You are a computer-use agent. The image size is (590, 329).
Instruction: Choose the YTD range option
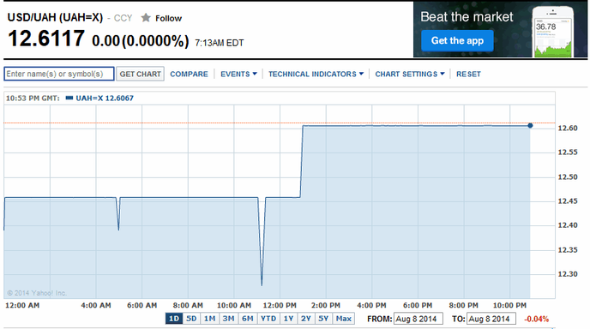(x=268, y=319)
